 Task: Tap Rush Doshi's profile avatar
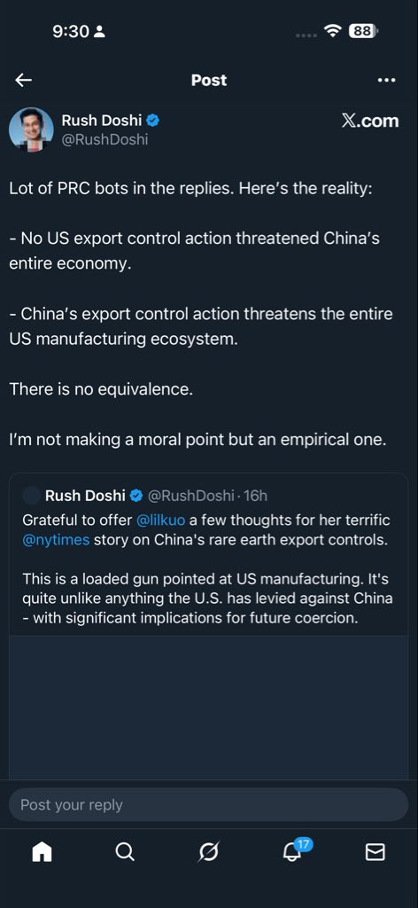[x=31, y=129]
